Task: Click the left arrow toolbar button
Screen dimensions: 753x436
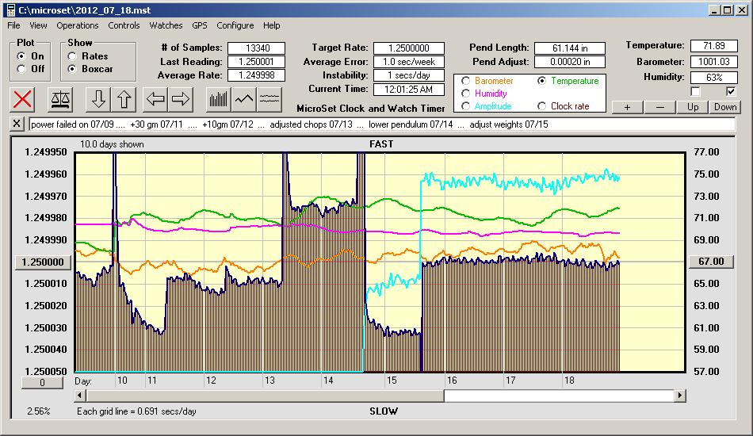Action: tap(155, 99)
